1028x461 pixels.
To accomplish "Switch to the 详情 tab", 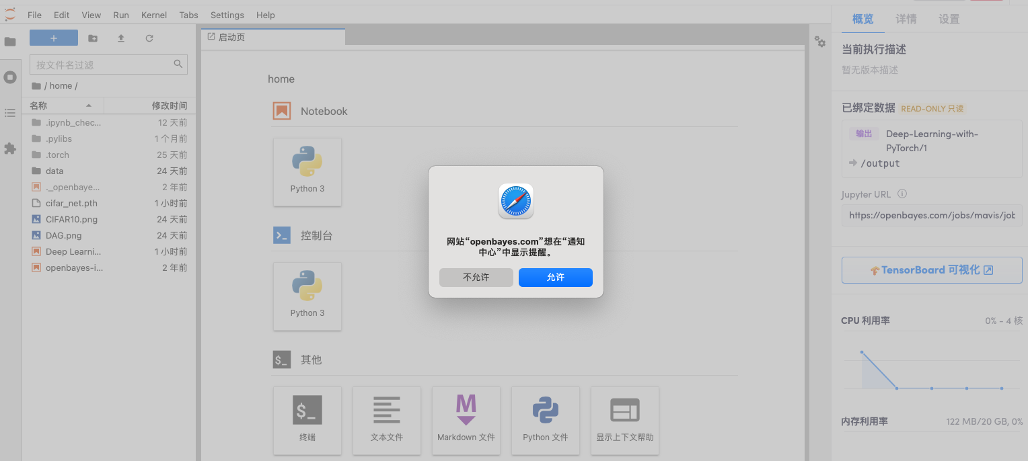I will click(x=906, y=19).
